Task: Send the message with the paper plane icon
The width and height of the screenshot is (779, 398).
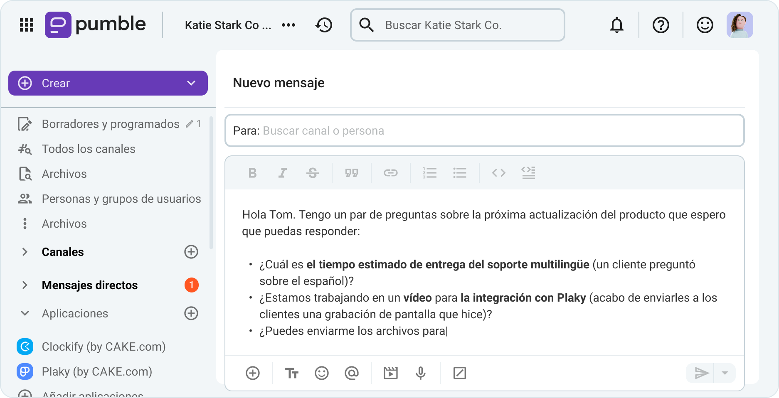Action: tap(702, 373)
